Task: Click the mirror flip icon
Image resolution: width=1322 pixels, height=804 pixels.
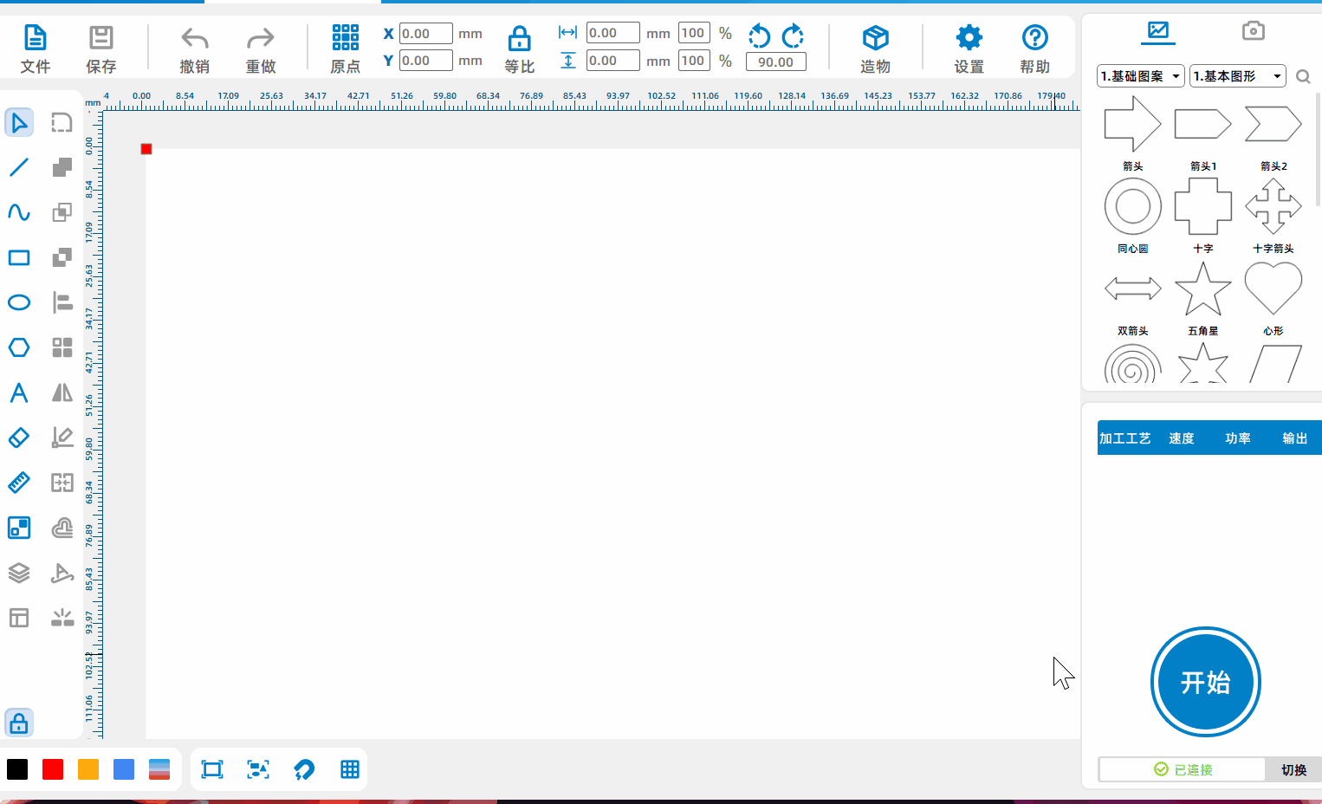Action: tap(62, 392)
